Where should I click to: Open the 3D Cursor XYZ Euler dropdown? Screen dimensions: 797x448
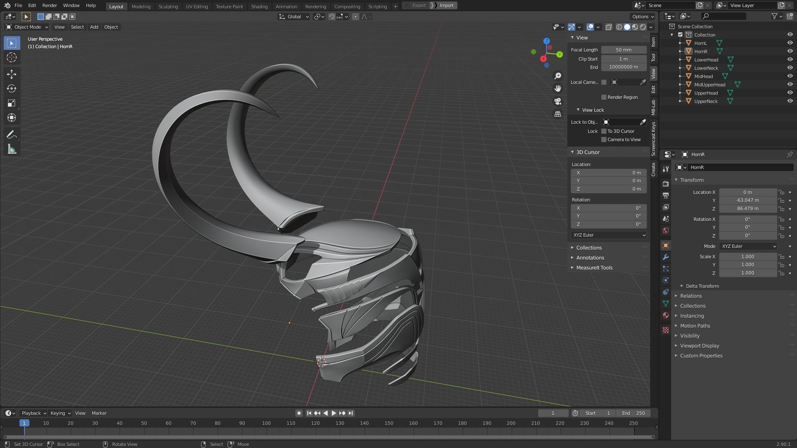pos(608,235)
